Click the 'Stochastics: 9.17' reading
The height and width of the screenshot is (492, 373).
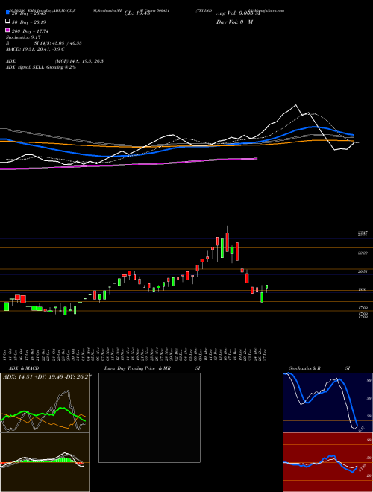(23, 37)
